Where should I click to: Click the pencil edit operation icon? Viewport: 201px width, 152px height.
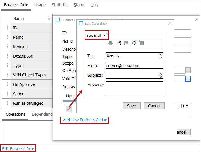[69, 108]
